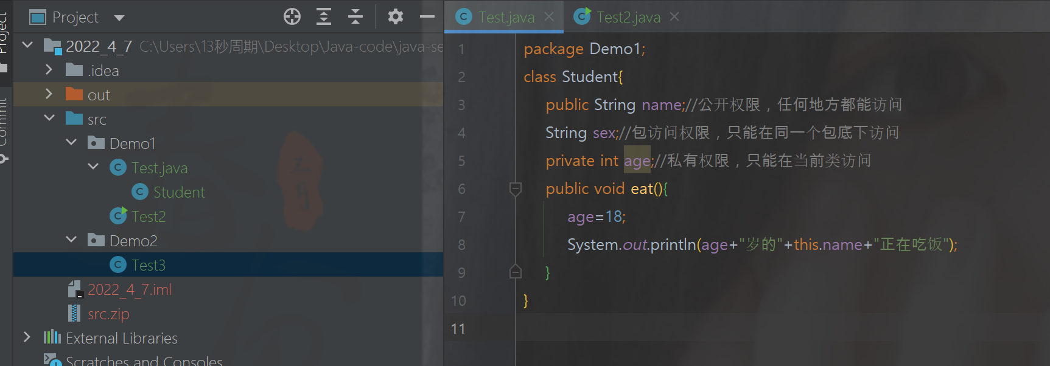Select Test.java in the project tree

pyautogui.click(x=159, y=168)
